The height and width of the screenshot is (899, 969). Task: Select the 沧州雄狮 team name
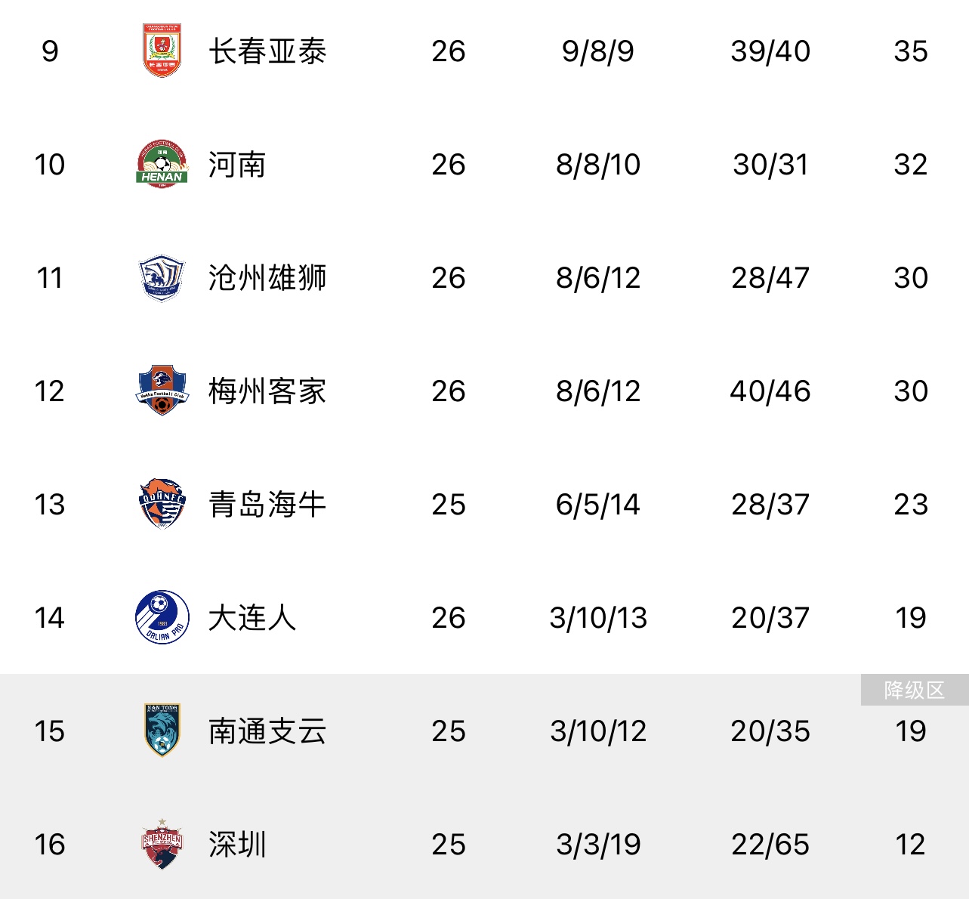coord(267,278)
